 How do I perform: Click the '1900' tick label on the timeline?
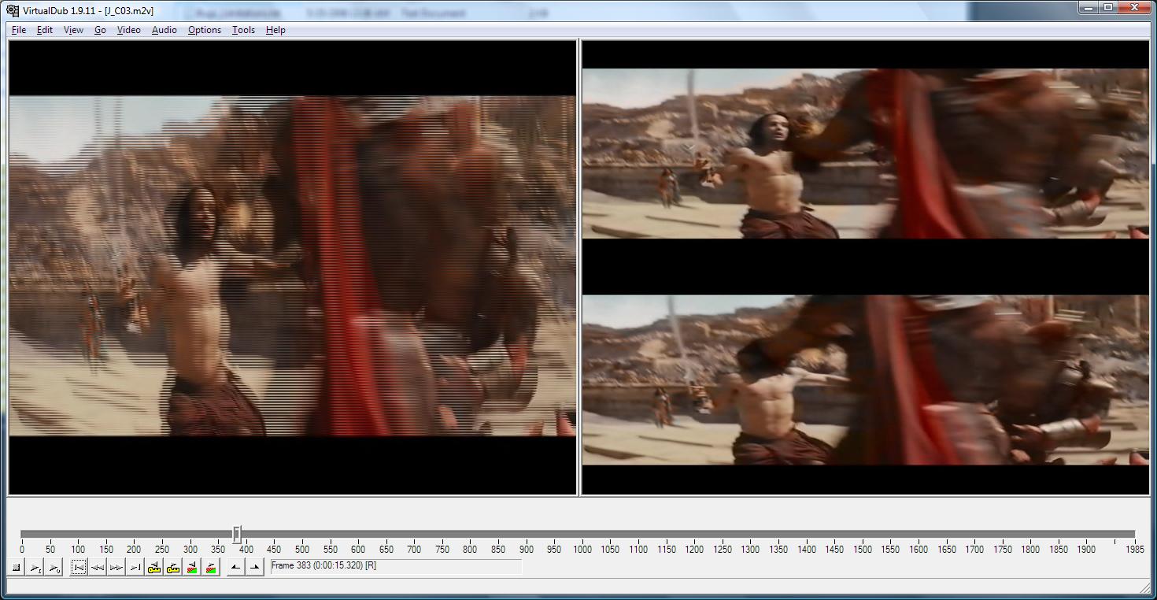click(x=1087, y=550)
